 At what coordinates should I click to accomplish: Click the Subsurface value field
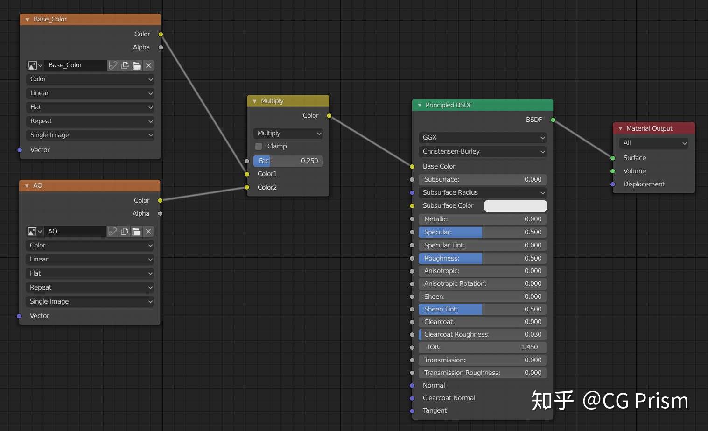[x=483, y=180]
